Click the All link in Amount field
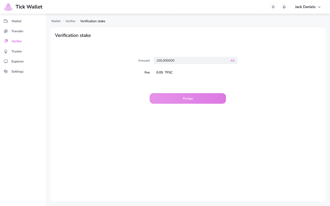 pyautogui.click(x=232, y=60)
